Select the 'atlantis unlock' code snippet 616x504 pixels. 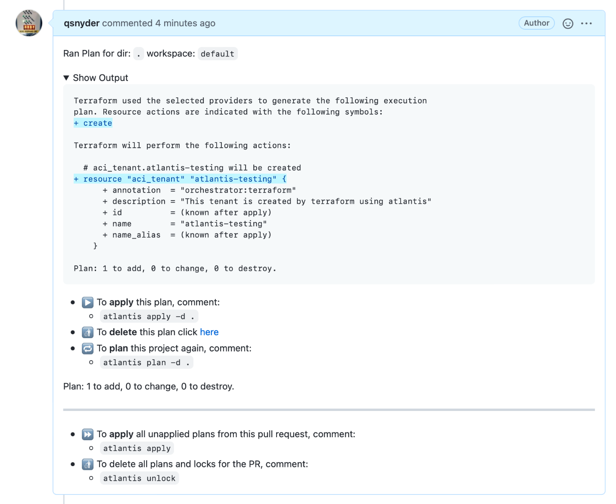[x=139, y=478]
